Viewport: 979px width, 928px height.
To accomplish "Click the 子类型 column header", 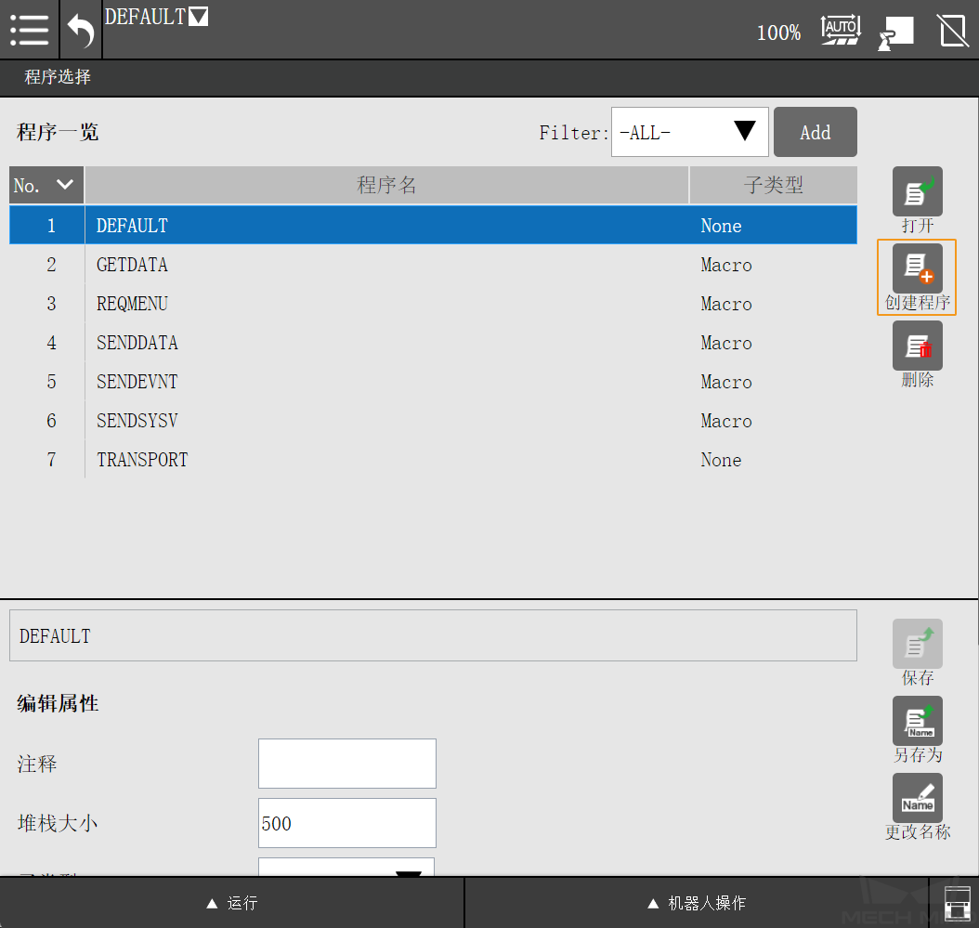I will pos(774,185).
